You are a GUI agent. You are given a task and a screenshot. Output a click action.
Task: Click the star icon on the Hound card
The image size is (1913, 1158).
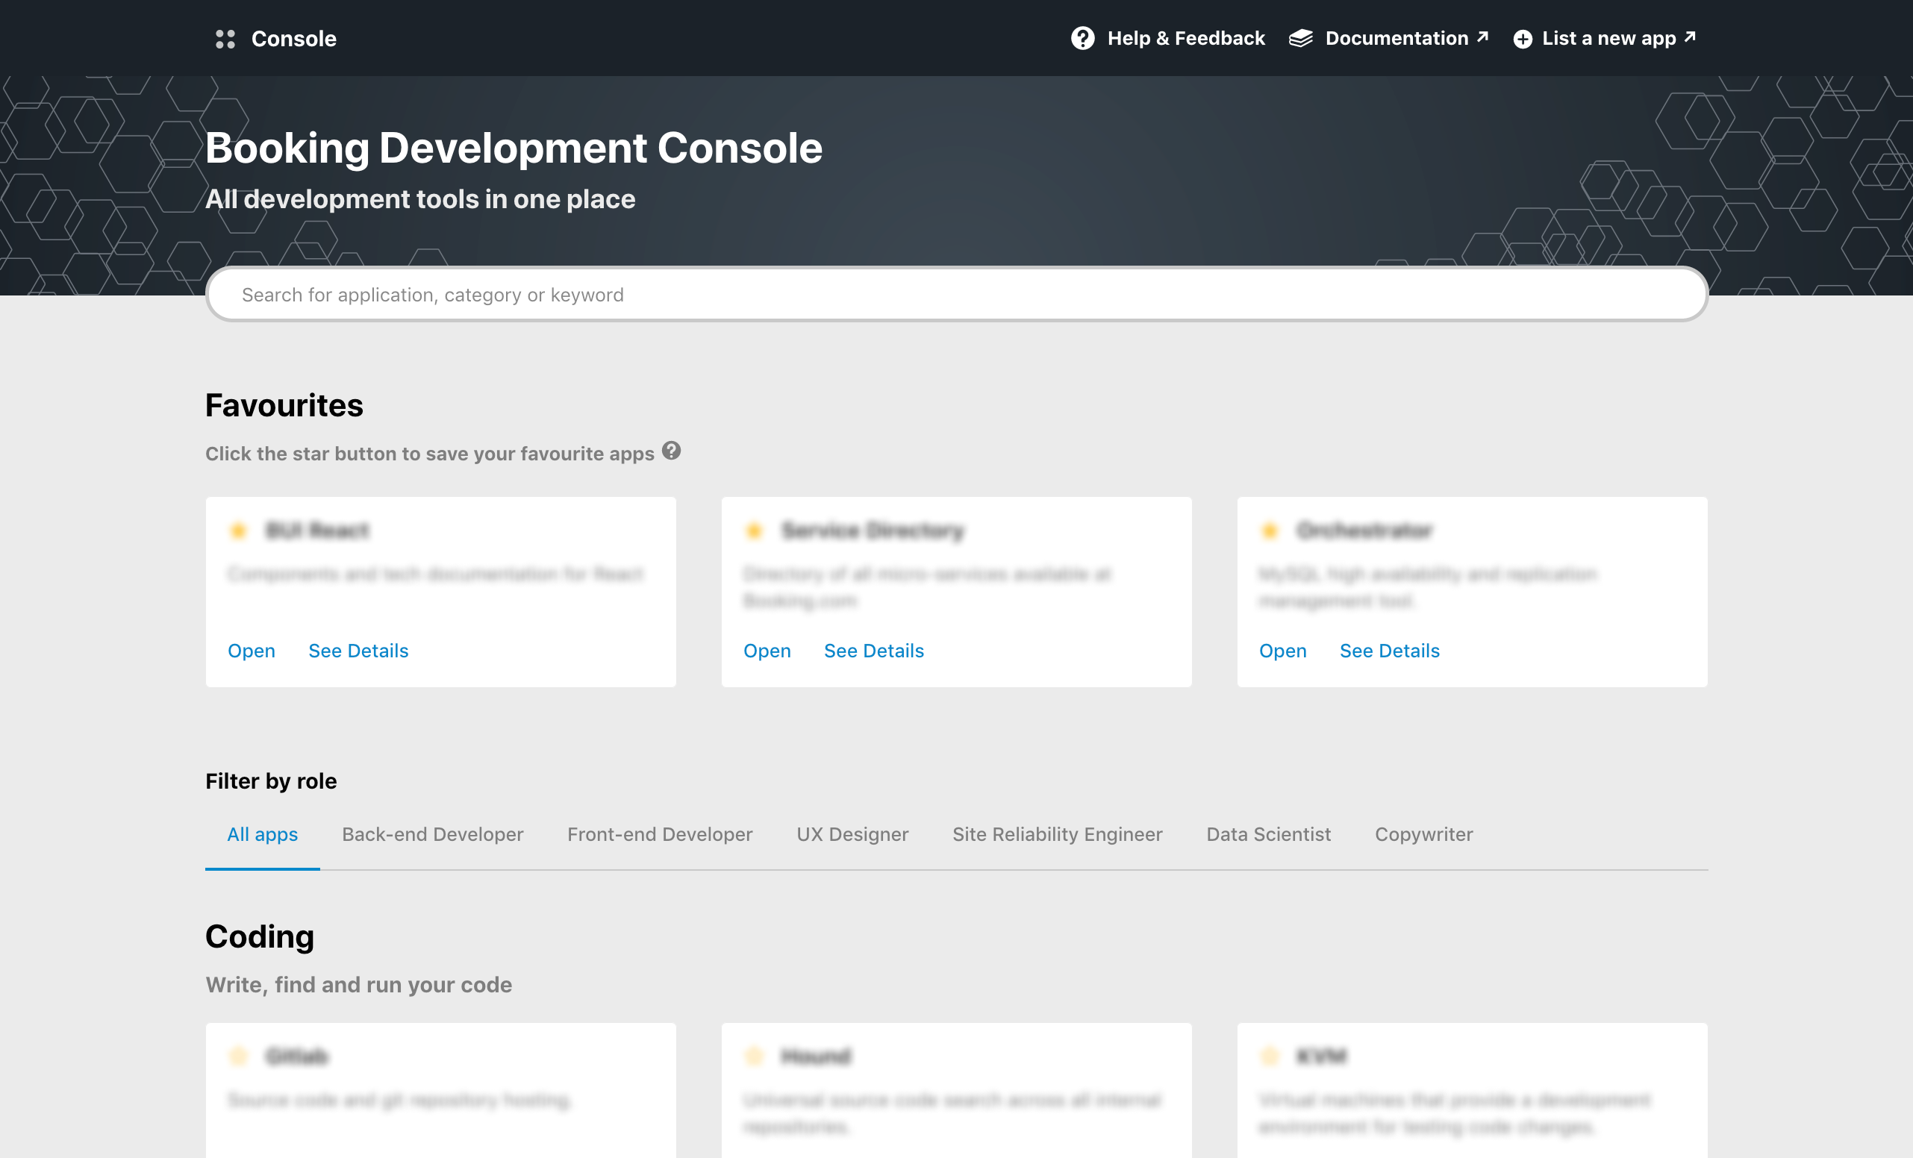[x=754, y=1057]
